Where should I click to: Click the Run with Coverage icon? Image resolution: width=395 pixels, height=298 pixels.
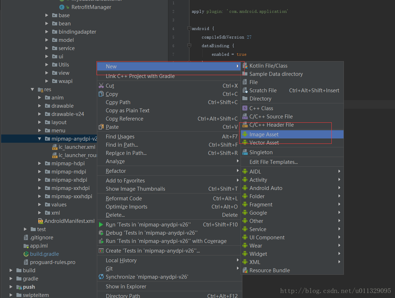click(101, 241)
